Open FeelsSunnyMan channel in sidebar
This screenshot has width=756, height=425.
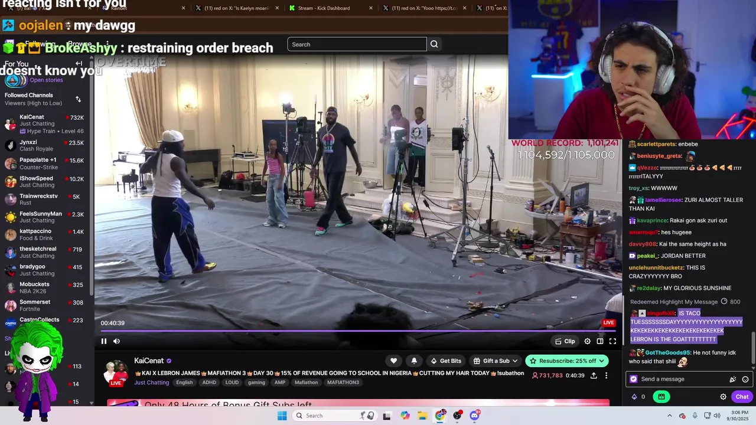(45, 217)
